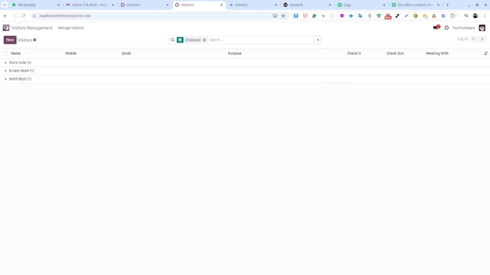
Task: Click the install app icon in address bar
Action: [x=275, y=16]
